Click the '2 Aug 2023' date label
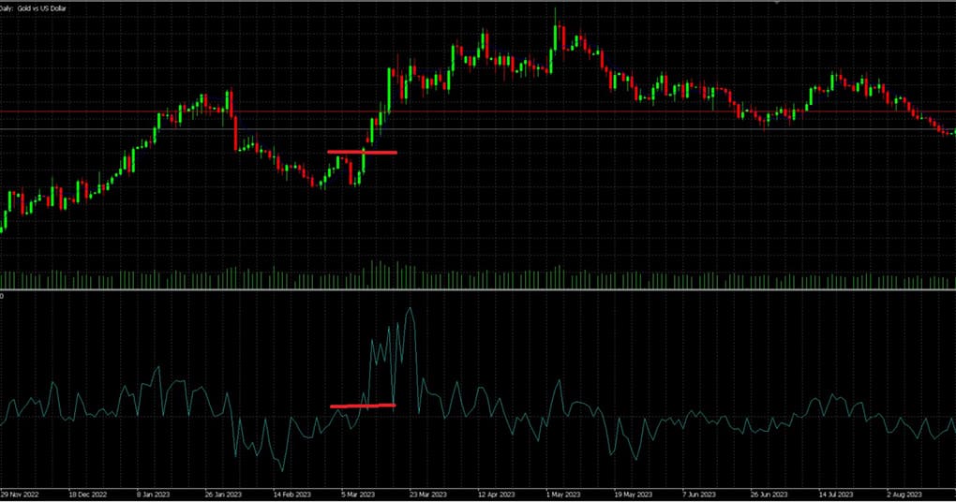This screenshot has height=502, width=956. coord(904,495)
